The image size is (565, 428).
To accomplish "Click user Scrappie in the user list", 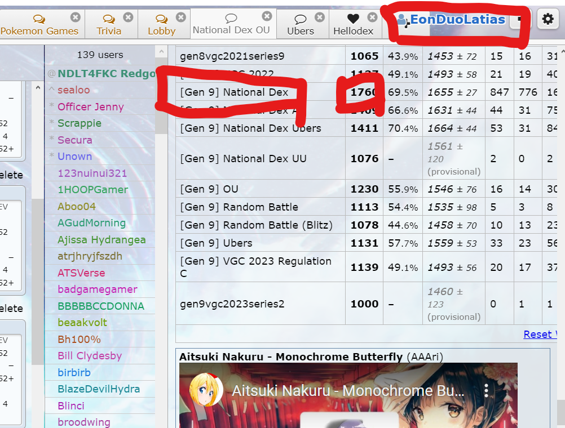I will coord(80,123).
